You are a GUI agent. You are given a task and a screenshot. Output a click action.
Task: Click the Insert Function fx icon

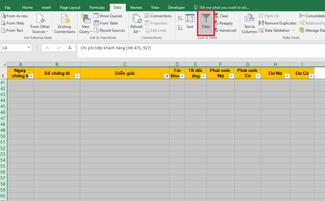click(70, 48)
